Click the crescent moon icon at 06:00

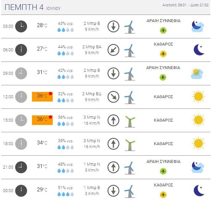point(198,50)
